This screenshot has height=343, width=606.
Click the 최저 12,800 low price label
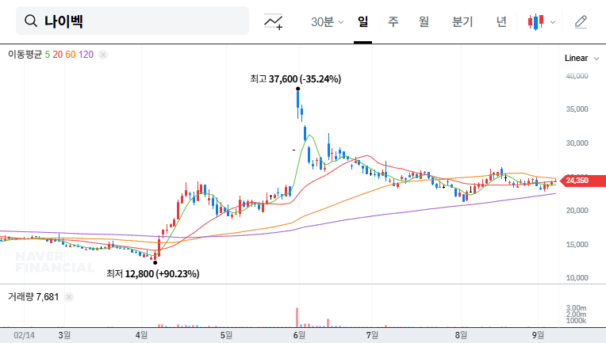[153, 274]
